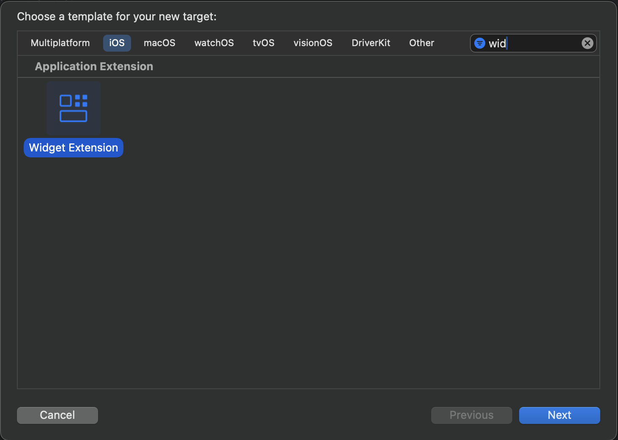
Task: Click the template list background area
Action: (x=309, y=275)
